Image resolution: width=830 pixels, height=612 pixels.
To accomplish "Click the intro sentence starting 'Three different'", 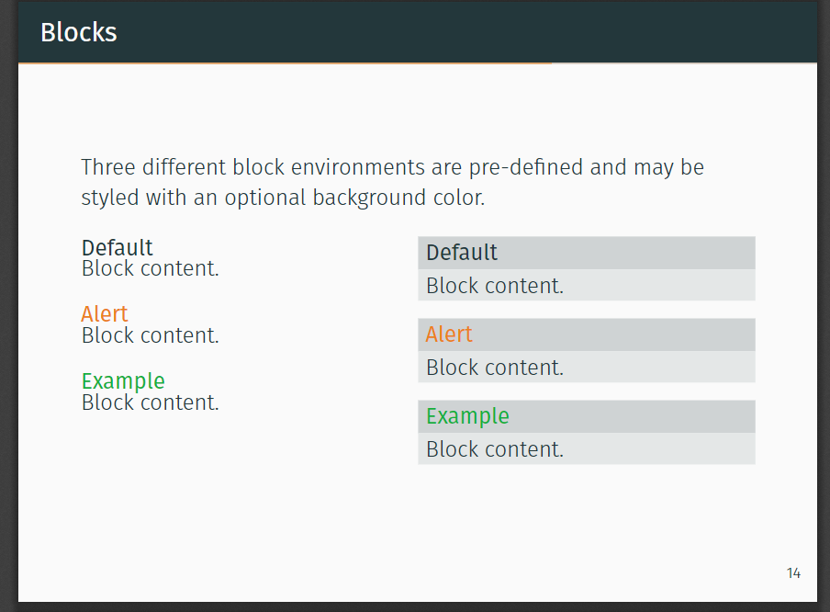I will pos(392,182).
